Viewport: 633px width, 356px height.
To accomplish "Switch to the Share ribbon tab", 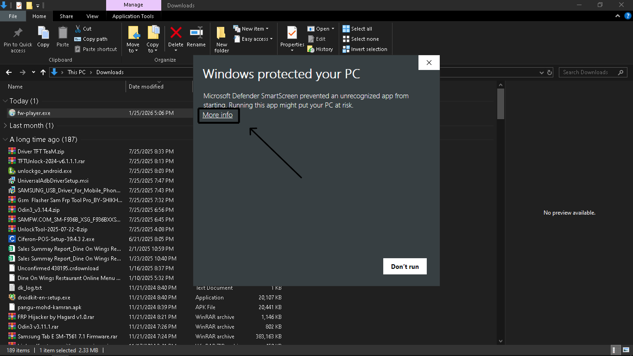I will coord(66,16).
